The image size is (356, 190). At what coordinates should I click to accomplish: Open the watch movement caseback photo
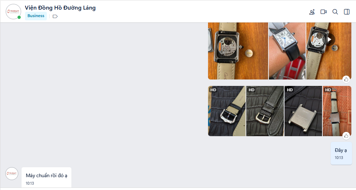pyautogui.click(x=238, y=51)
